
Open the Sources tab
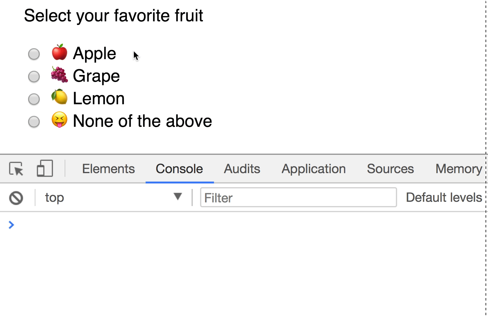click(390, 169)
